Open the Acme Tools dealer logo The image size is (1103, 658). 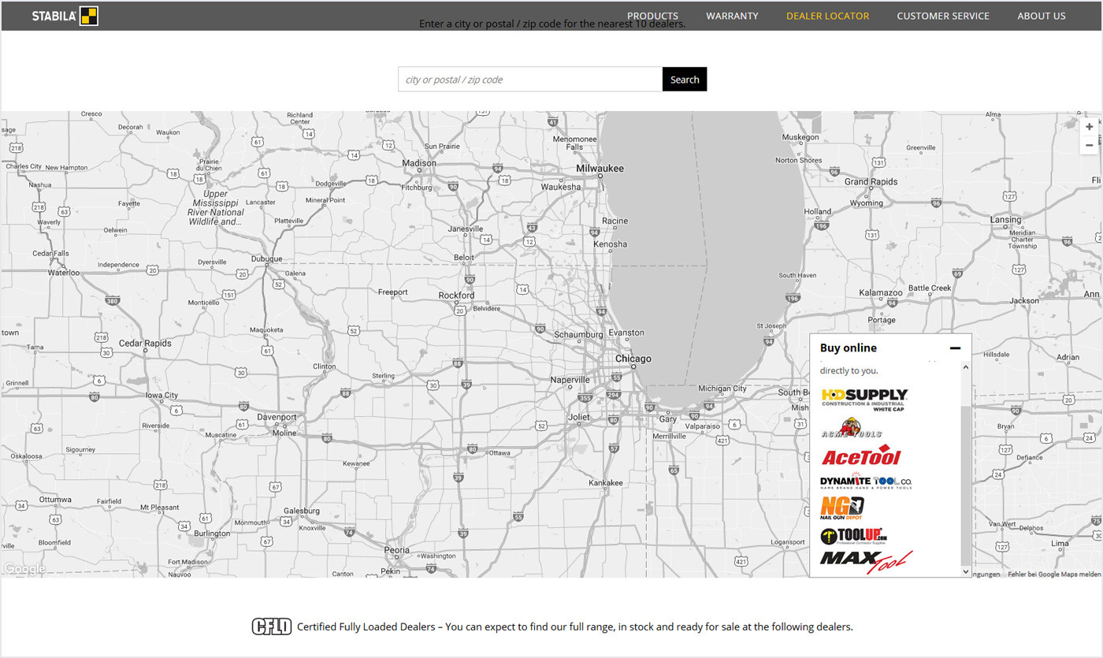[x=851, y=428]
